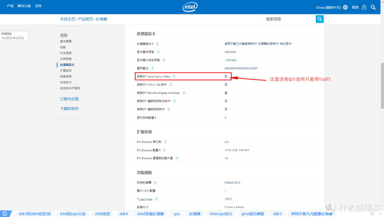Click tag intercpu排行

221,214
